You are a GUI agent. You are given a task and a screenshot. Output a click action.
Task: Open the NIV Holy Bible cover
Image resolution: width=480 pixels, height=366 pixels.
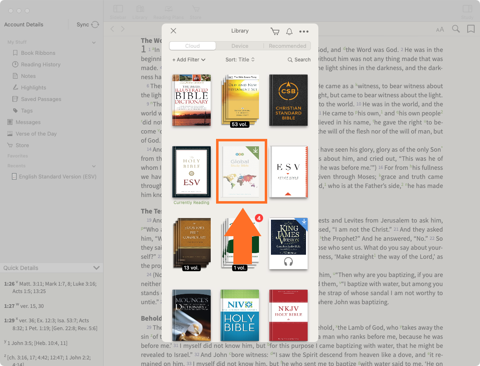pos(240,315)
